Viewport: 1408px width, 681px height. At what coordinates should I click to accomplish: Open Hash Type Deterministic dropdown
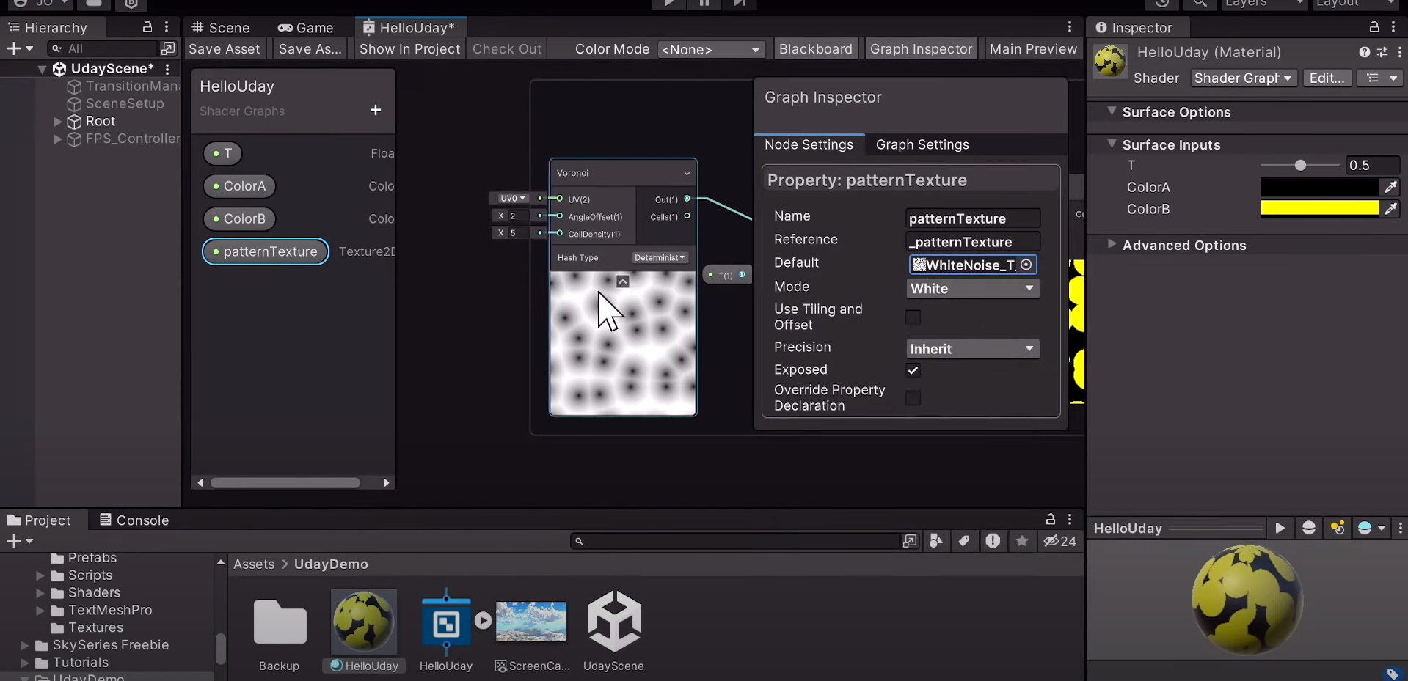tap(660, 257)
